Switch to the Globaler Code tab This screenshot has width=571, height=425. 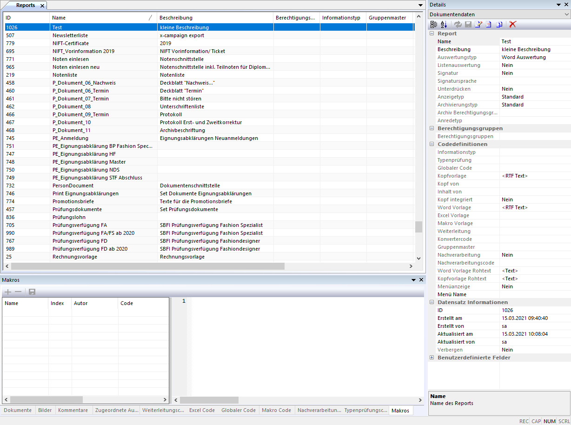238,410
